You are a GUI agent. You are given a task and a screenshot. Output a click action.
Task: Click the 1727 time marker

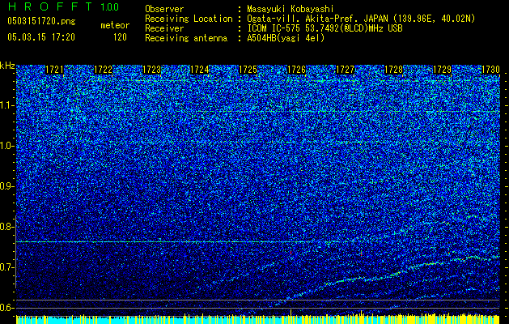point(345,70)
